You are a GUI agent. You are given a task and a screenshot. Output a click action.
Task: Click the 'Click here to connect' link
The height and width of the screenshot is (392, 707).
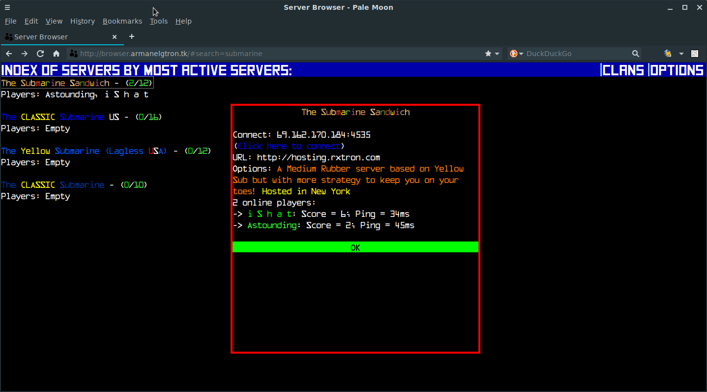(x=289, y=146)
